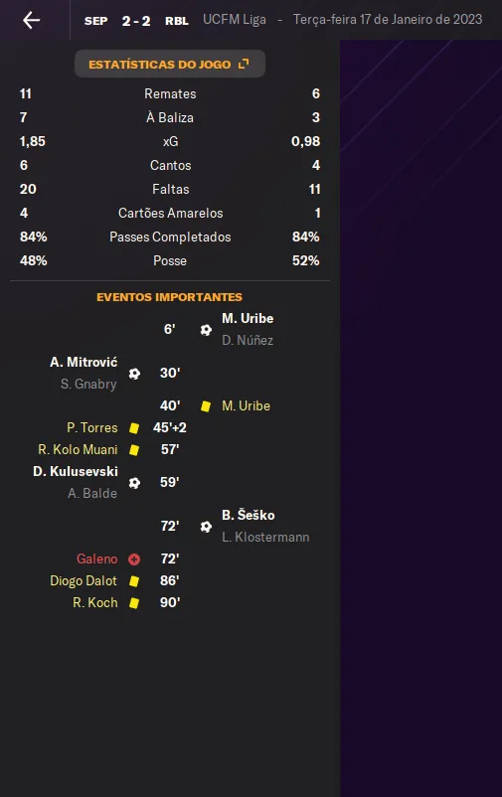The image size is (502, 797).
Task: Click L. Klostermann assist name
Action: click(x=265, y=537)
